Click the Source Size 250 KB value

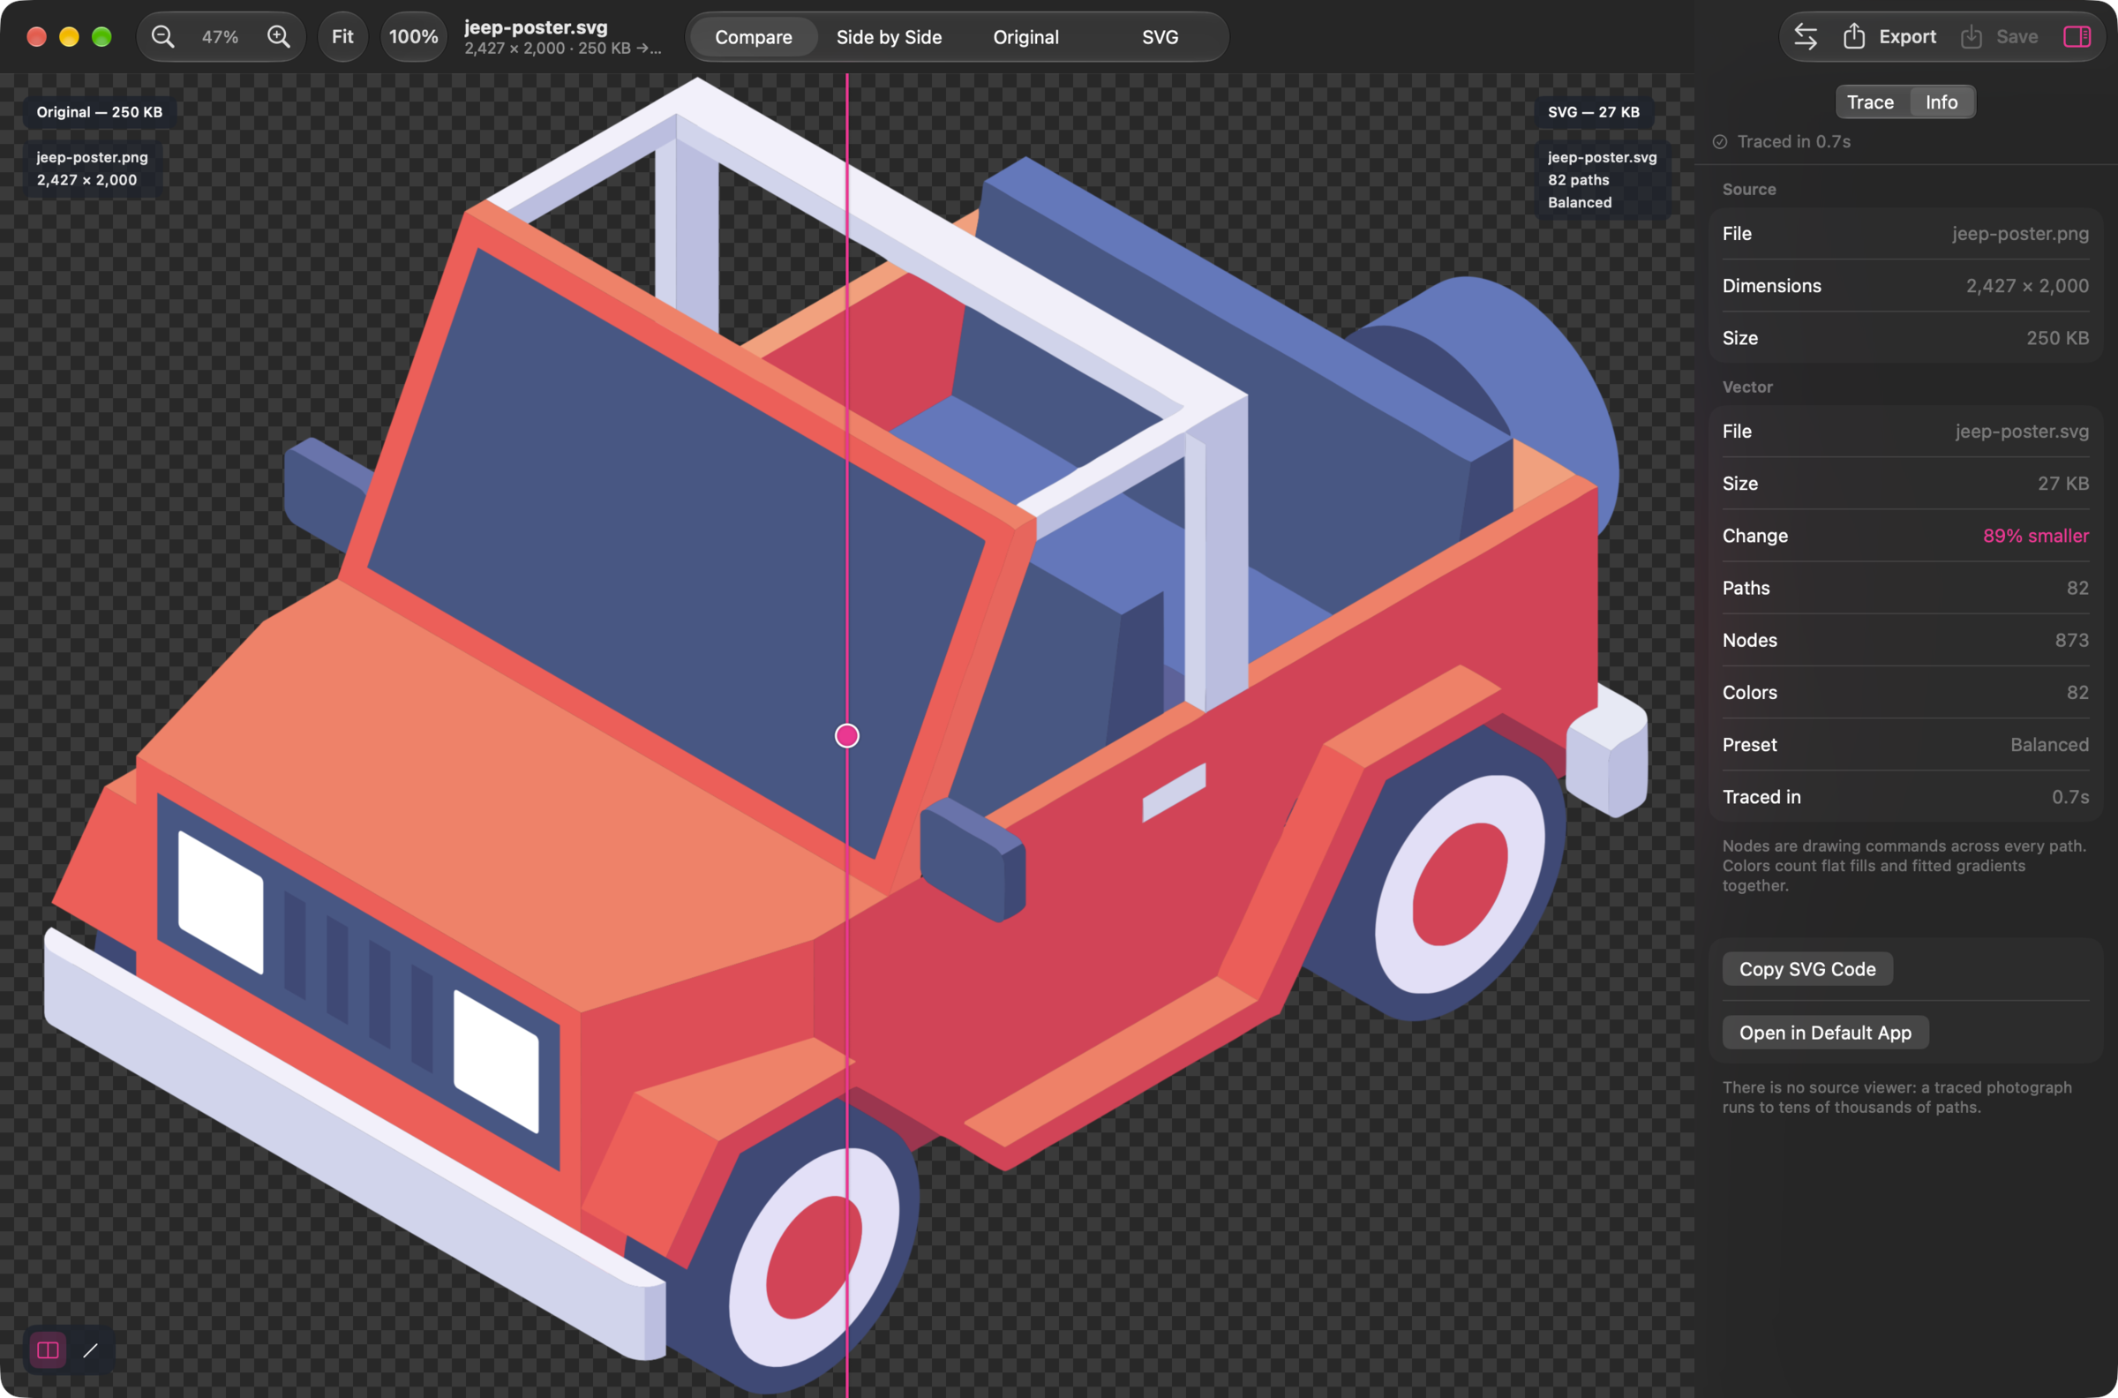[x=2056, y=338]
